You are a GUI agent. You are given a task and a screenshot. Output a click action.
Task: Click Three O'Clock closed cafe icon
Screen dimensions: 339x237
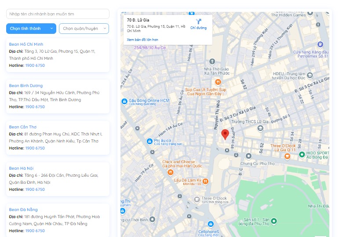click(x=197, y=199)
